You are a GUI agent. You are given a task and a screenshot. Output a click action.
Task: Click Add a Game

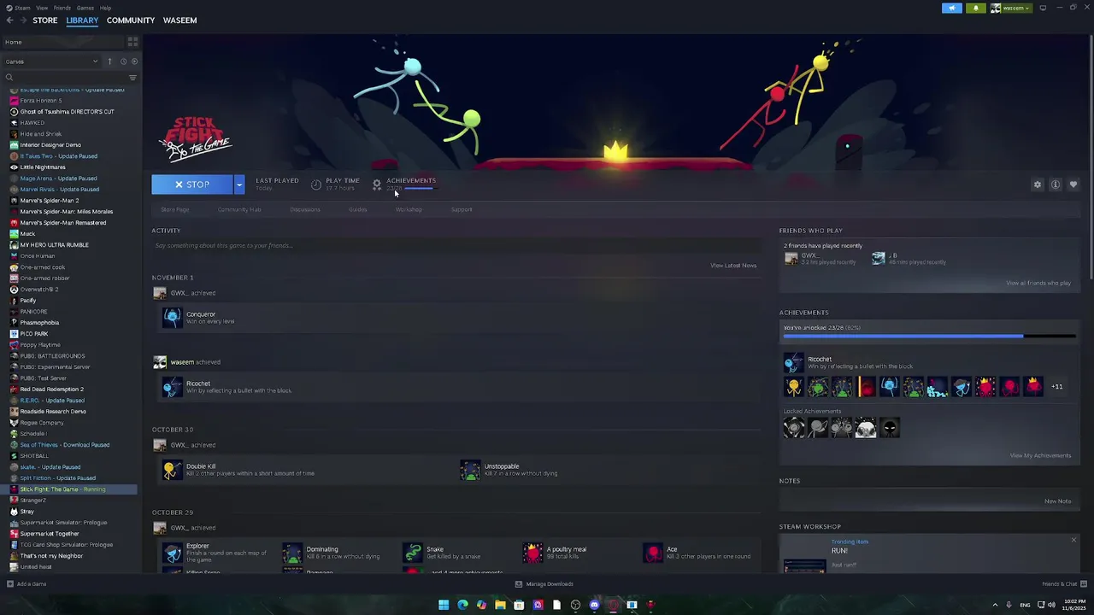[26, 584]
